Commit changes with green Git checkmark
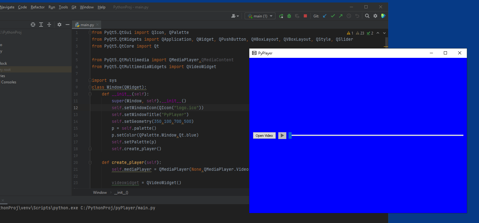 (x=333, y=16)
